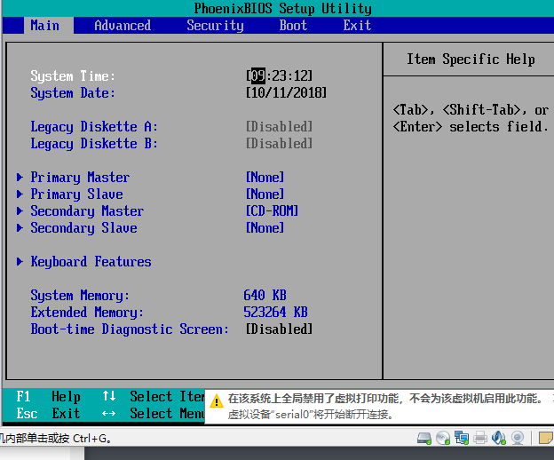Click the network adapter status icon

point(462,438)
